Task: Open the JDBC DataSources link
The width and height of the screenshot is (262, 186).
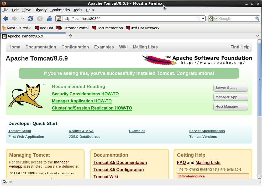Action: (x=85, y=137)
